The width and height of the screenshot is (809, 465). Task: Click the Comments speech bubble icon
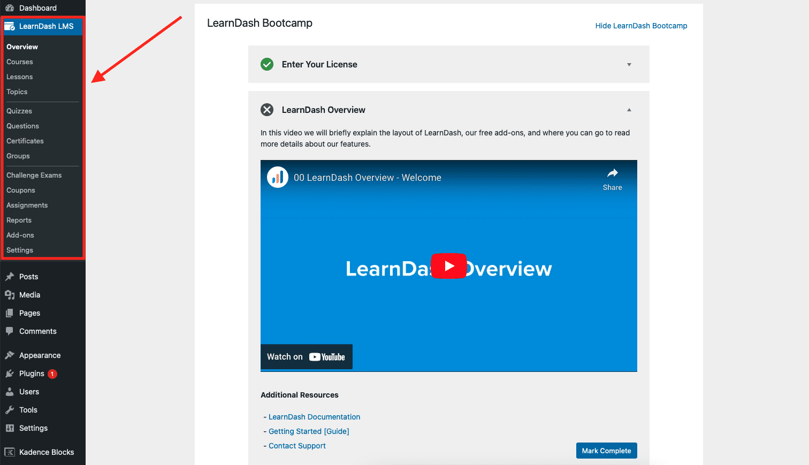coord(10,331)
